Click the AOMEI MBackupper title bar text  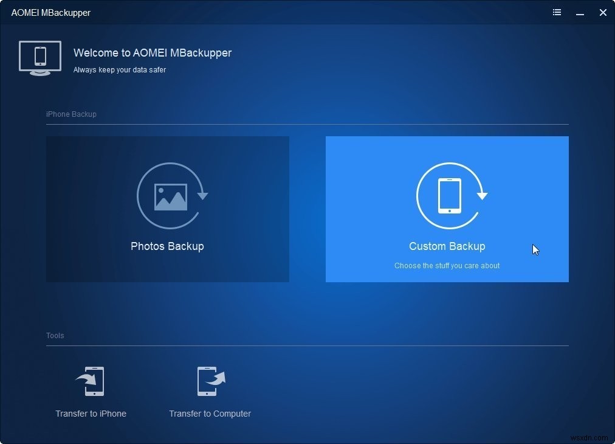[x=50, y=12]
